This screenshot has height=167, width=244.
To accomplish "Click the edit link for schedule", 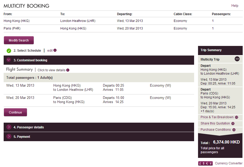I will 50,51.
